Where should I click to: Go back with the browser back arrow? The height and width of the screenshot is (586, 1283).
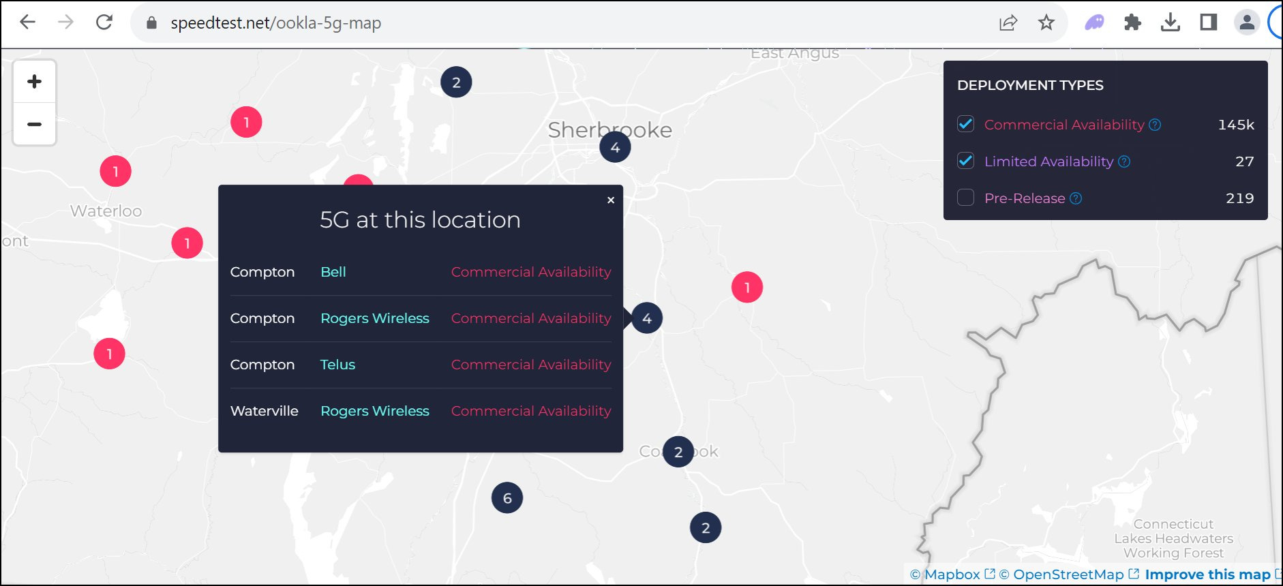pyautogui.click(x=28, y=22)
